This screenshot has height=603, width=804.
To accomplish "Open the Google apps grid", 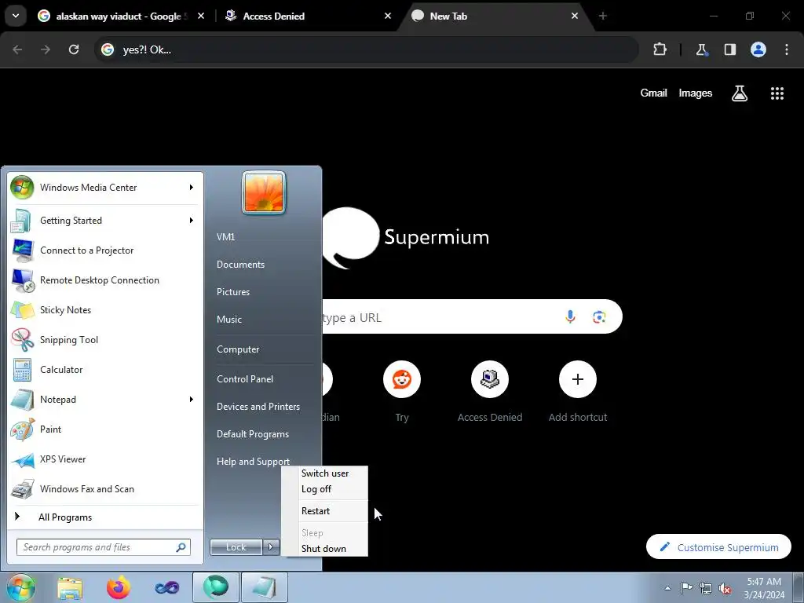I will click(x=777, y=93).
